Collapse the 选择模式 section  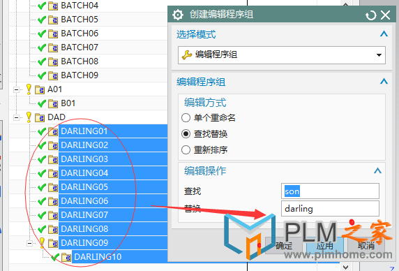tap(384, 34)
